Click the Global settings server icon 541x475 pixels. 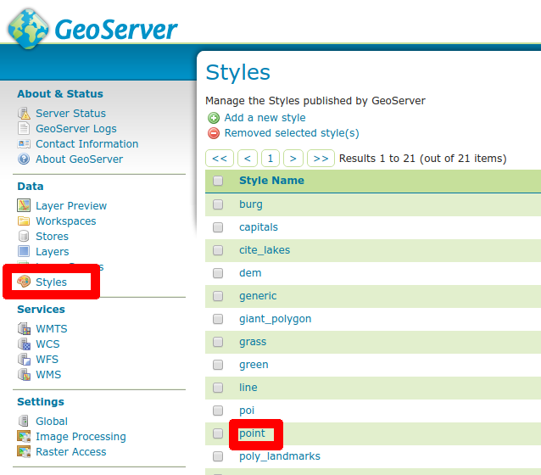tap(24, 422)
